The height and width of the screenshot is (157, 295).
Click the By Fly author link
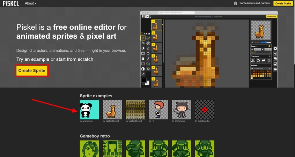point(152,121)
